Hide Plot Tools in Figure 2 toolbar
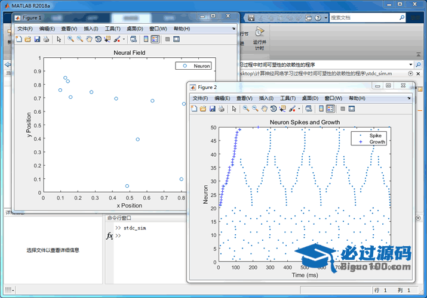 [x=343, y=108]
